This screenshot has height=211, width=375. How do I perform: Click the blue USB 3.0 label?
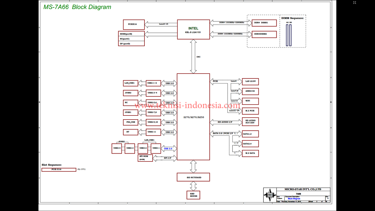(x=168, y=149)
